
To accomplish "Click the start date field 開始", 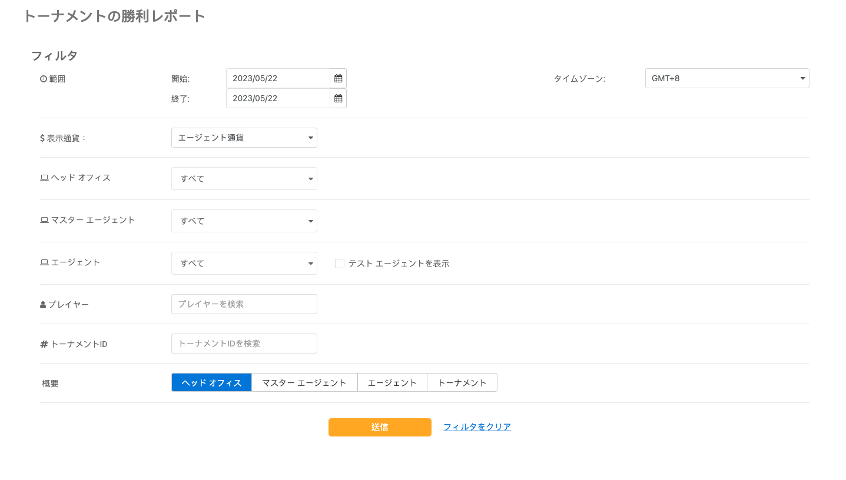I will pos(278,78).
